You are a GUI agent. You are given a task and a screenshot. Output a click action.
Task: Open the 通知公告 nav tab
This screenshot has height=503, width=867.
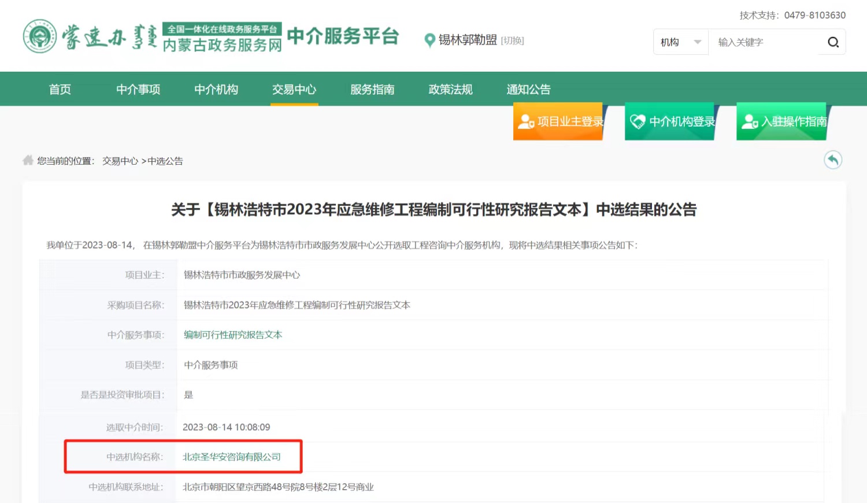528,89
